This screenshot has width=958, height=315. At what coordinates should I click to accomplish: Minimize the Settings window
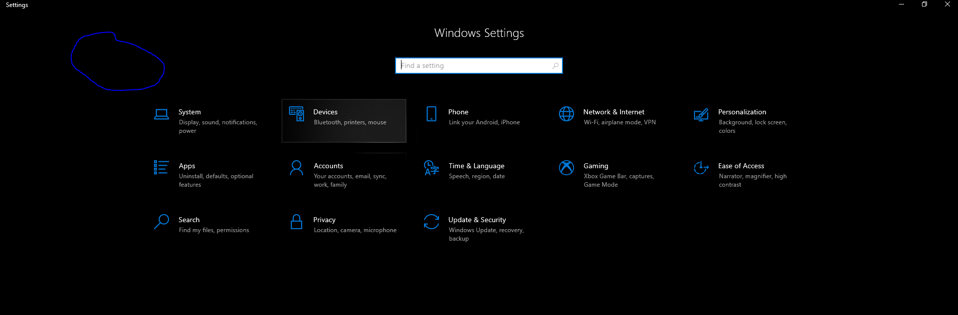point(901,4)
